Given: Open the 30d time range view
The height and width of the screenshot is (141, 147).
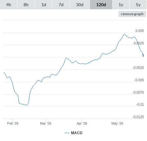Looking at the screenshot, I should pos(80,5).
